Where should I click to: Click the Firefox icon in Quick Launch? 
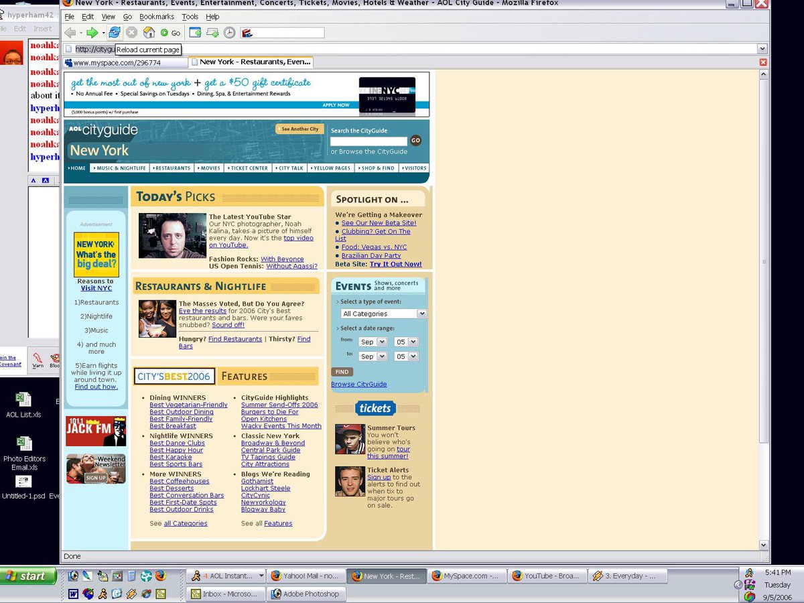tap(161, 576)
